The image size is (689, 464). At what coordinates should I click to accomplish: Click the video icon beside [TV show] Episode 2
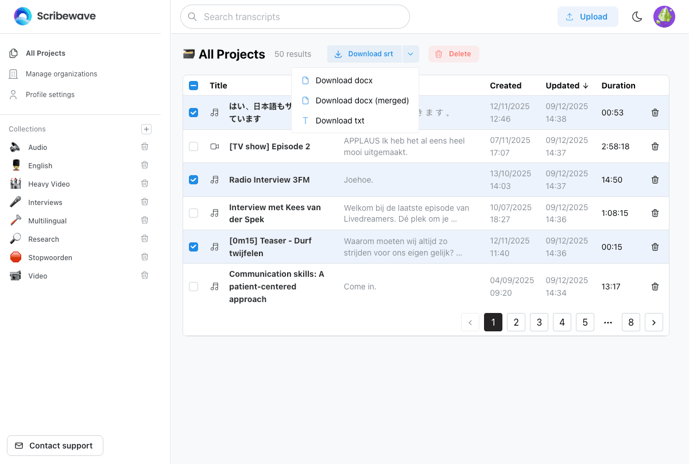coord(214,146)
